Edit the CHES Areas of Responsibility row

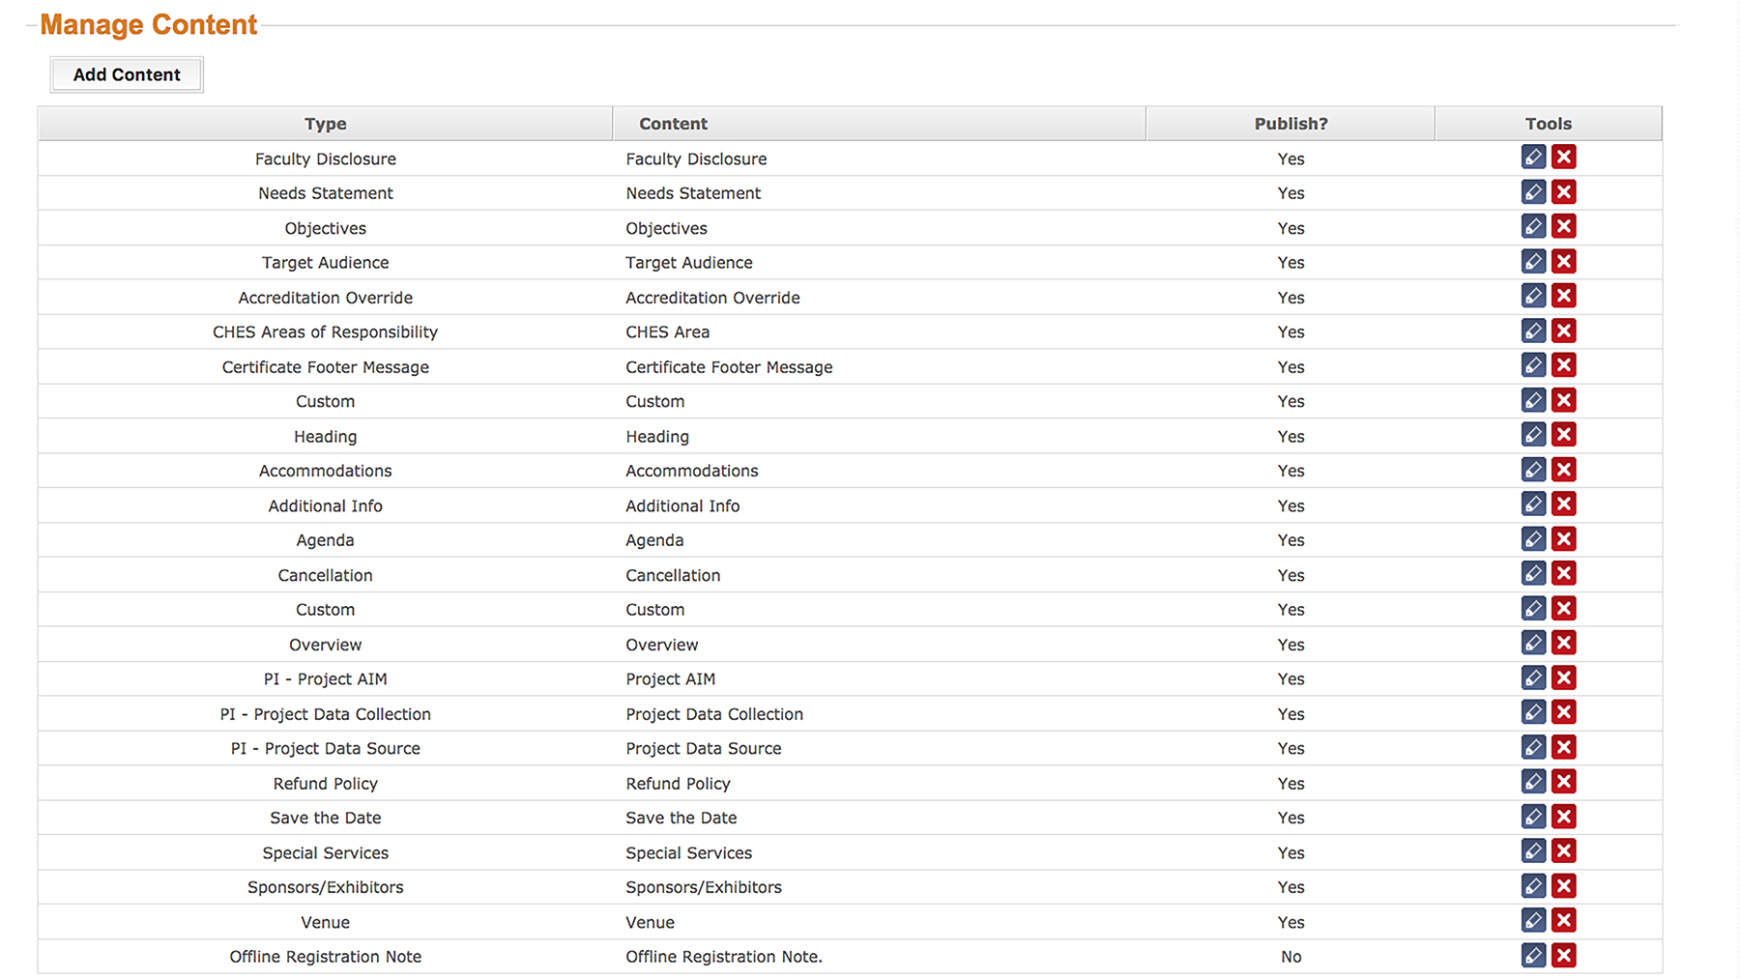tap(1533, 331)
